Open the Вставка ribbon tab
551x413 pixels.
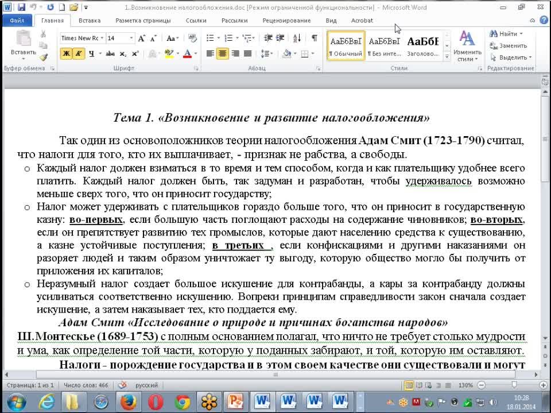pyautogui.click(x=90, y=21)
